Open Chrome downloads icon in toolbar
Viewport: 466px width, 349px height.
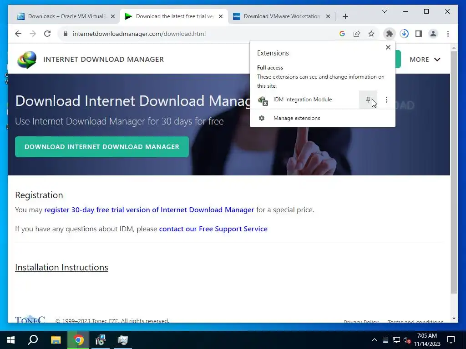tap(404, 34)
